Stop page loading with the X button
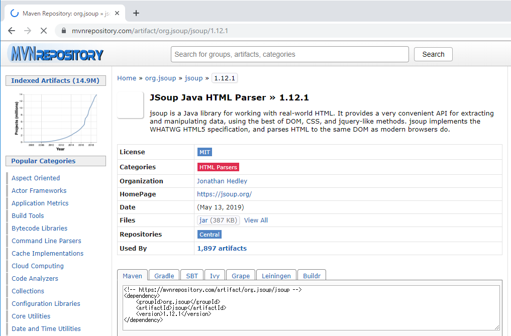 click(x=44, y=31)
